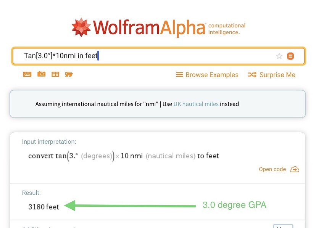Switch assumption to UK nautical miles
313x228 pixels.
tap(196, 104)
